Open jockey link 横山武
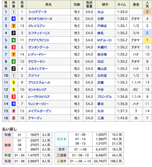The height and width of the screenshot is (167, 152). tap(102, 69)
